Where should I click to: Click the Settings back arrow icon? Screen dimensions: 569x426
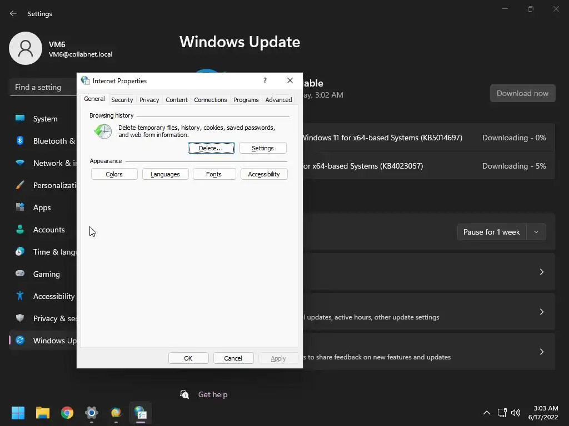tap(13, 13)
